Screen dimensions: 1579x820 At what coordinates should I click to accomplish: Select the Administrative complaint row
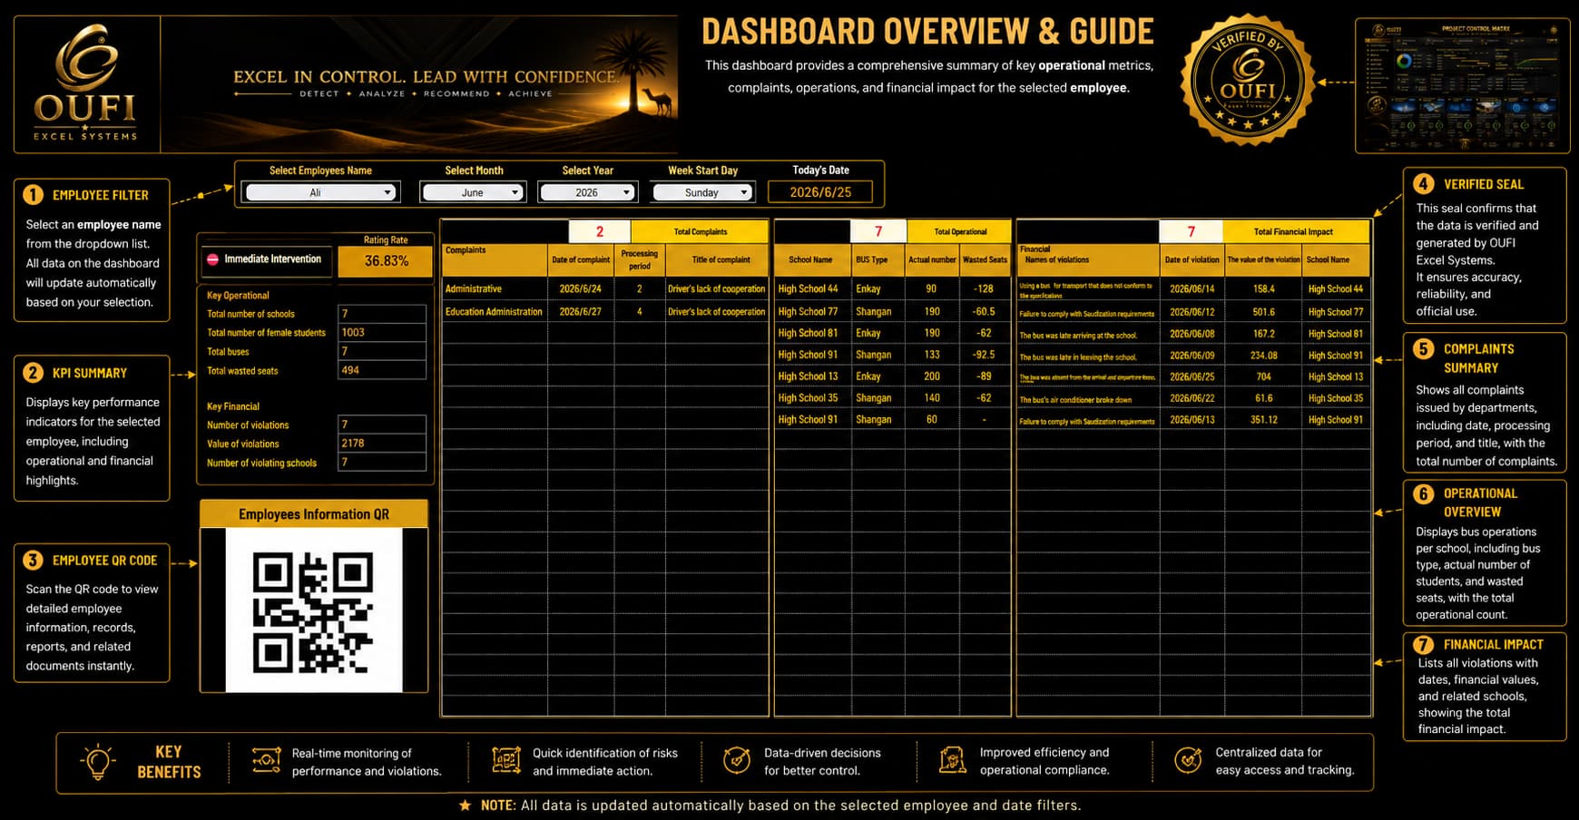pyautogui.click(x=604, y=288)
